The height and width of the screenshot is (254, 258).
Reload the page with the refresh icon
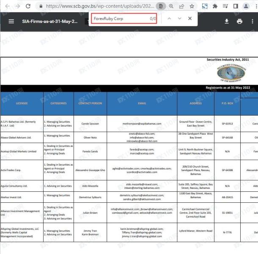tap(28, 6)
